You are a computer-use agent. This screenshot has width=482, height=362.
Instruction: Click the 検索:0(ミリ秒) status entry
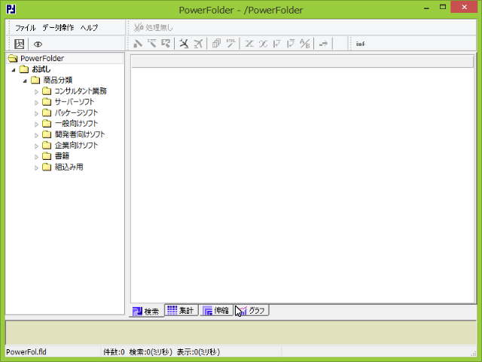pos(151,352)
